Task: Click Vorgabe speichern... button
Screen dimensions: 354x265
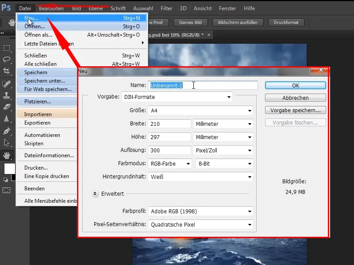Action: coord(296,110)
